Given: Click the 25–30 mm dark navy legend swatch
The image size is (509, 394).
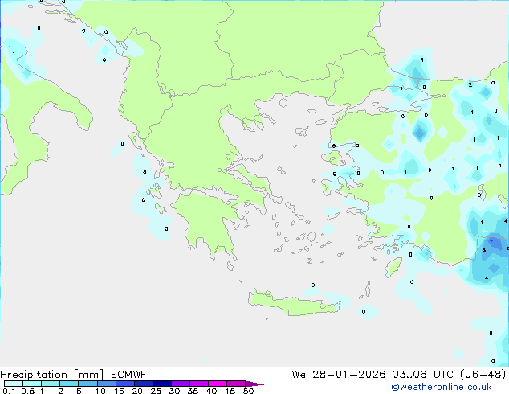Looking at the screenshot, I should click(161, 384).
